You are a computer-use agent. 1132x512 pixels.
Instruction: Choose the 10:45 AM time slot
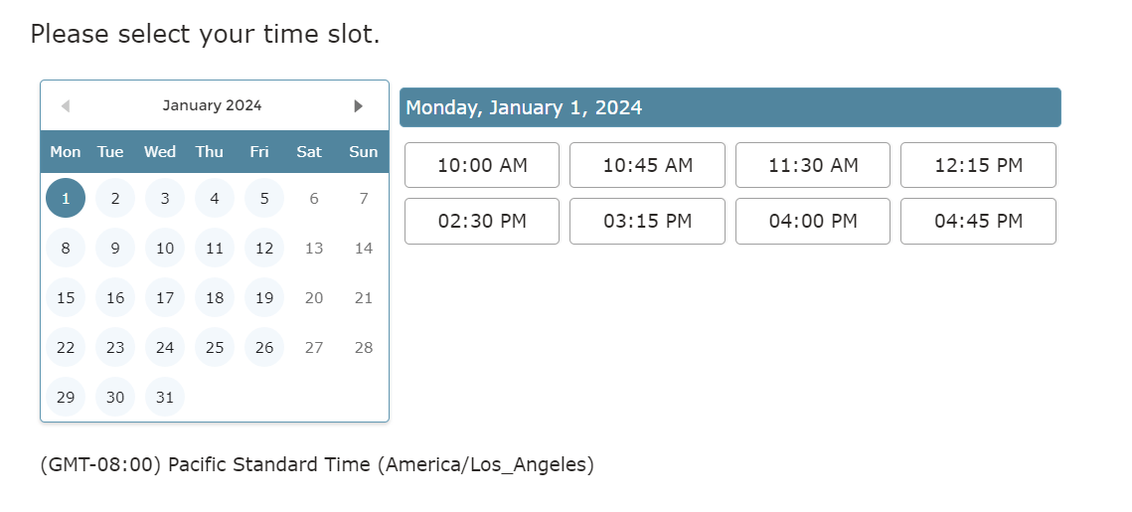(647, 165)
